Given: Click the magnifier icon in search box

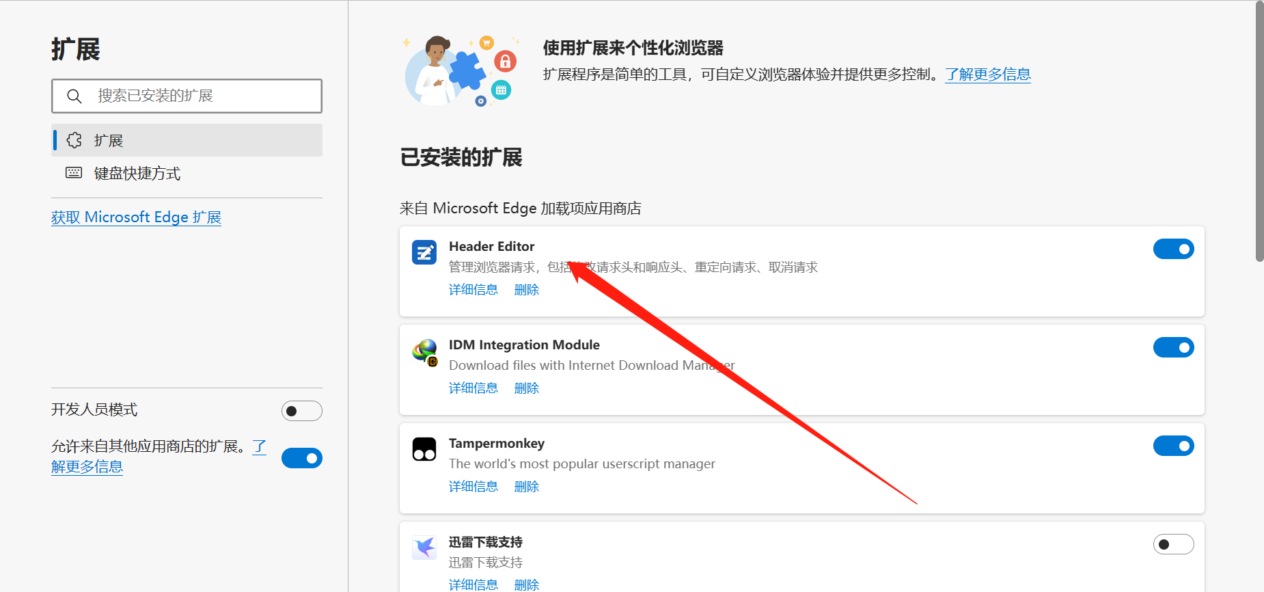Looking at the screenshot, I should 74,96.
